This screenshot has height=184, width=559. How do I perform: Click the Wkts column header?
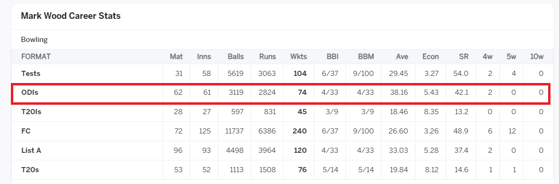298,57
